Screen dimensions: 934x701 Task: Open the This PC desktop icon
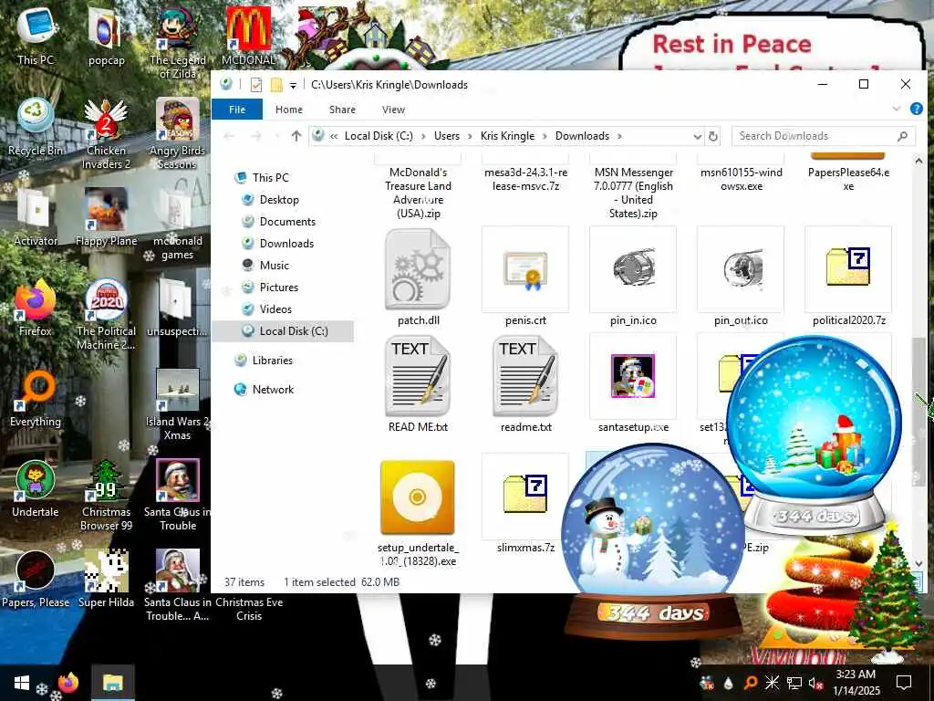coord(36,36)
